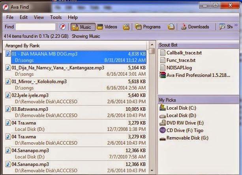Screen dimensions: 242x175
Task: Click the Callbalk_trace.txt document icon
Action: pyautogui.click(x=163, y=52)
